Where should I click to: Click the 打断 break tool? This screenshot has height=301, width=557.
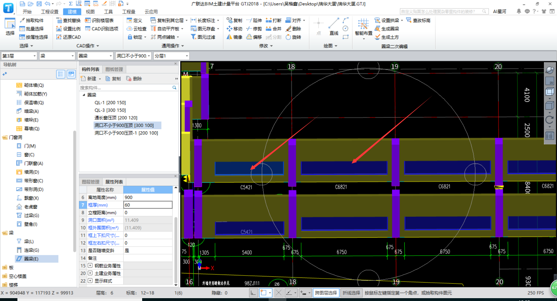click(274, 20)
